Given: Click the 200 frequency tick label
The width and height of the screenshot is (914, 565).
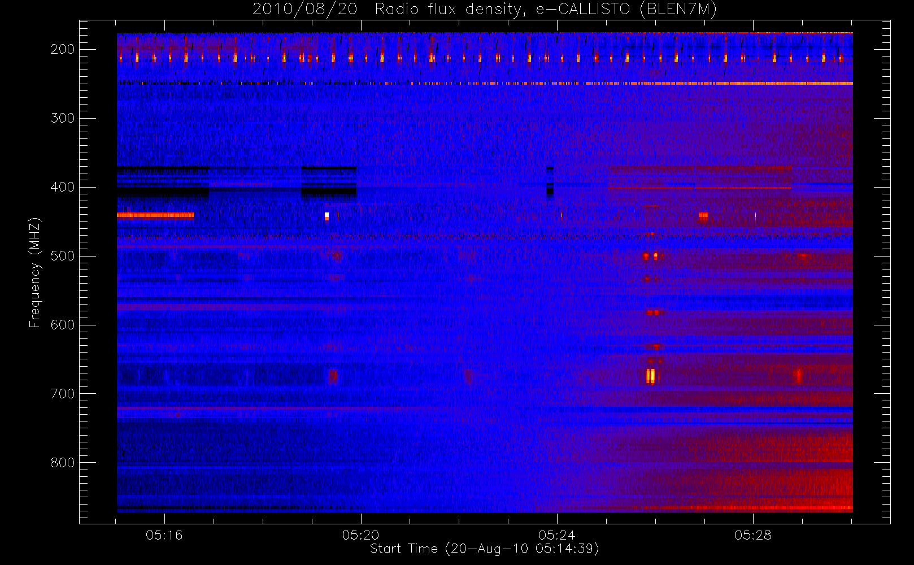Looking at the screenshot, I should pyautogui.click(x=62, y=49).
